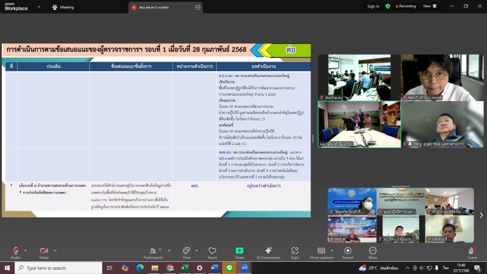Open the React emoji menu
The width and height of the screenshot is (487, 274).
click(x=212, y=251)
